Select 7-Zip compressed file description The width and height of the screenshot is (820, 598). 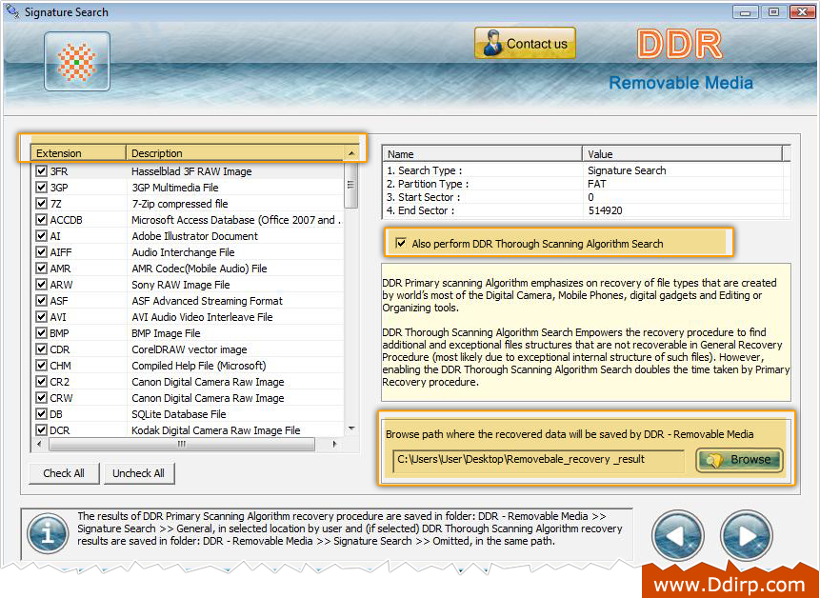pos(179,204)
